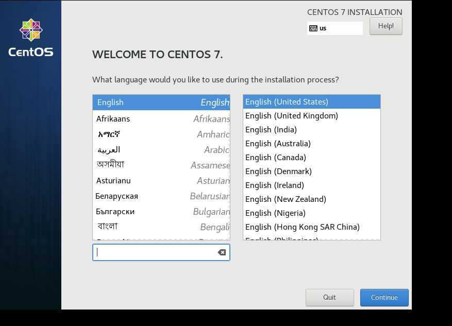The width and height of the screenshot is (452, 326).
Task: Choose English (Denmark) locale
Action: (312, 171)
